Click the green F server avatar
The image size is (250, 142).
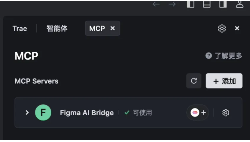tap(43, 113)
